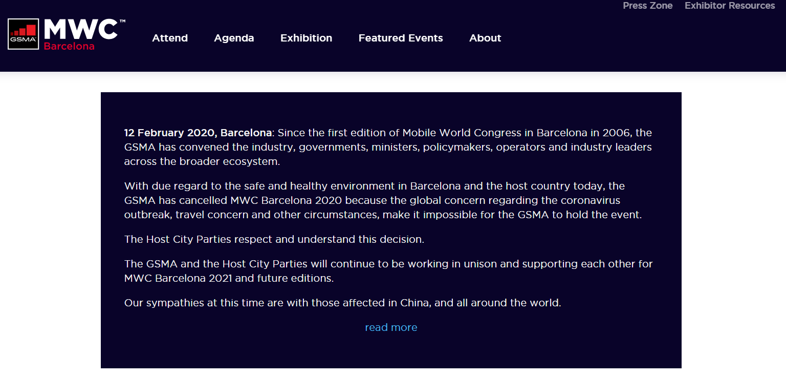Click the MWC wordmark in header
786x376 pixels.
click(x=81, y=30)
